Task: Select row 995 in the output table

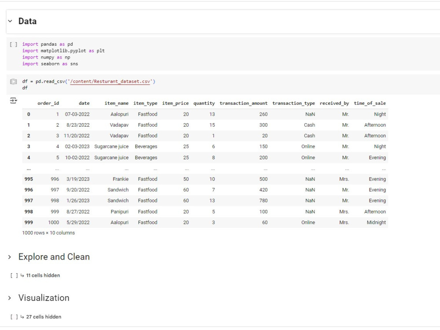Action: click(x=29, y=179)
